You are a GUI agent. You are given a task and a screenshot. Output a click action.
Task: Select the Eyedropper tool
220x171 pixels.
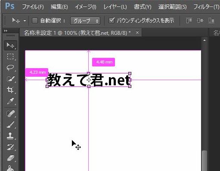(x=10, y=101)
